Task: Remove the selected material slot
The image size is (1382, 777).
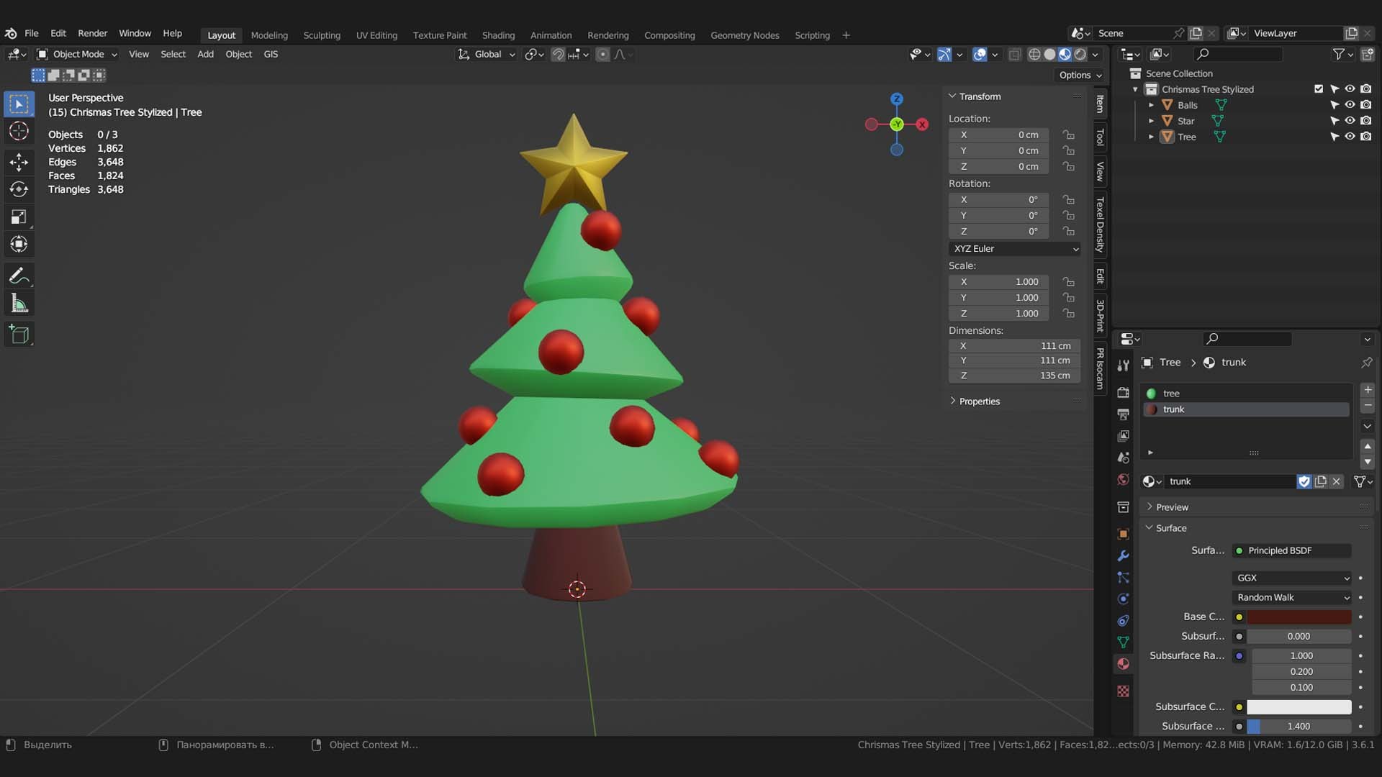Action: tap(1368, 406)
